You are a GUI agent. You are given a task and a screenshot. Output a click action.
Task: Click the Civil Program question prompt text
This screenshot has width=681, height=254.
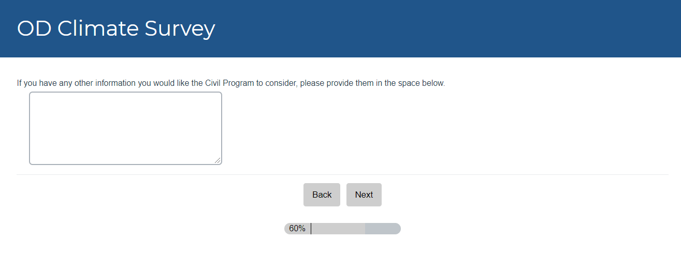[231, 83]
